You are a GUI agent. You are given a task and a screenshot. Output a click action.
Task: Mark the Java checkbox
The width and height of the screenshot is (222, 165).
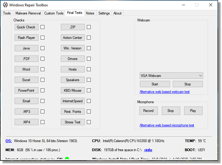[x=42, y=48]
